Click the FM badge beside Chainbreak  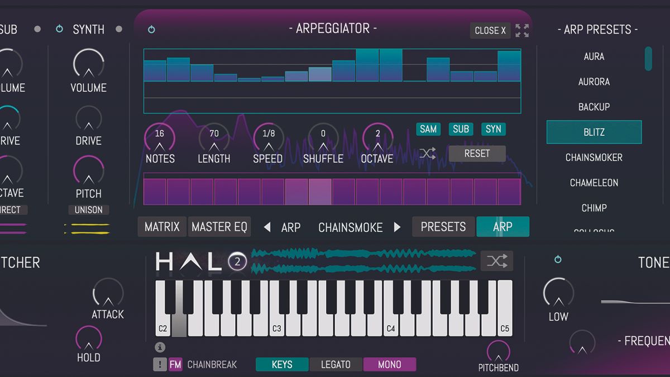click(175, 365)
